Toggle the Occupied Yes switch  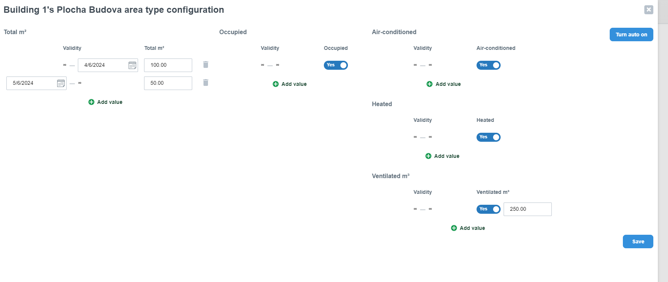click(336, 65)
